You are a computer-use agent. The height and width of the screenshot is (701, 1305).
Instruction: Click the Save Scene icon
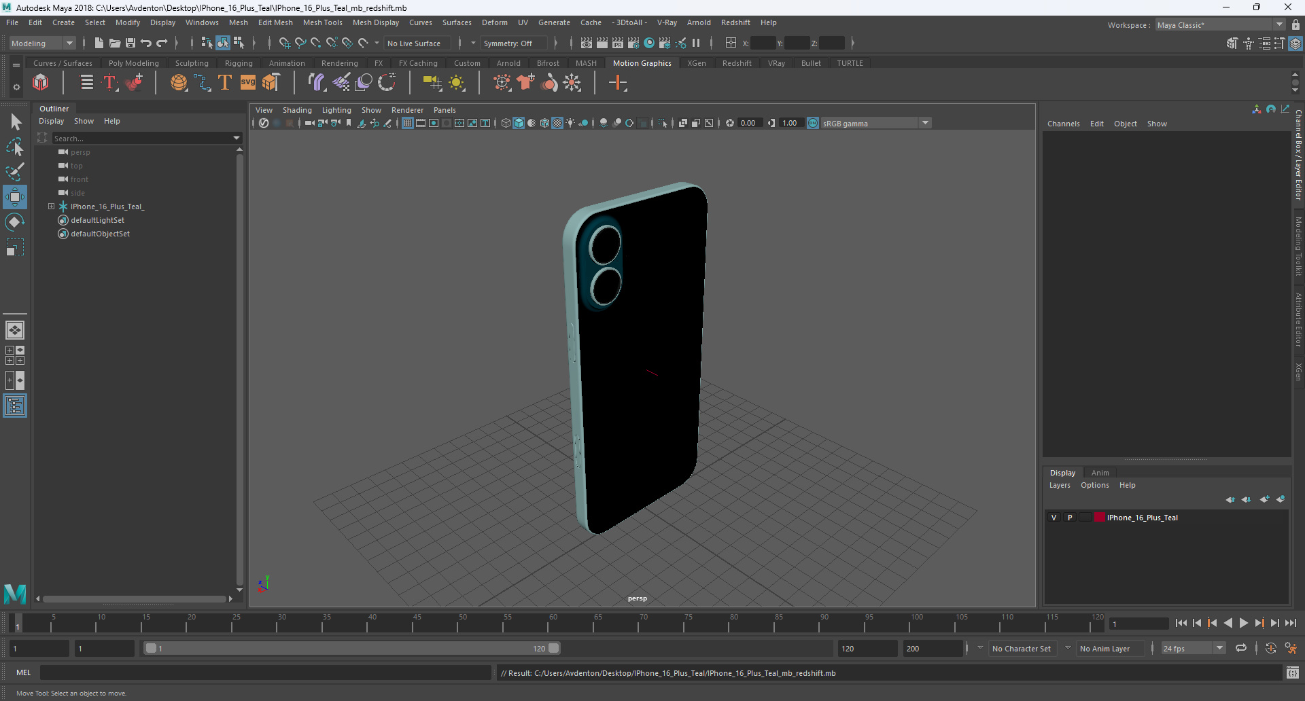coord(130,43)
